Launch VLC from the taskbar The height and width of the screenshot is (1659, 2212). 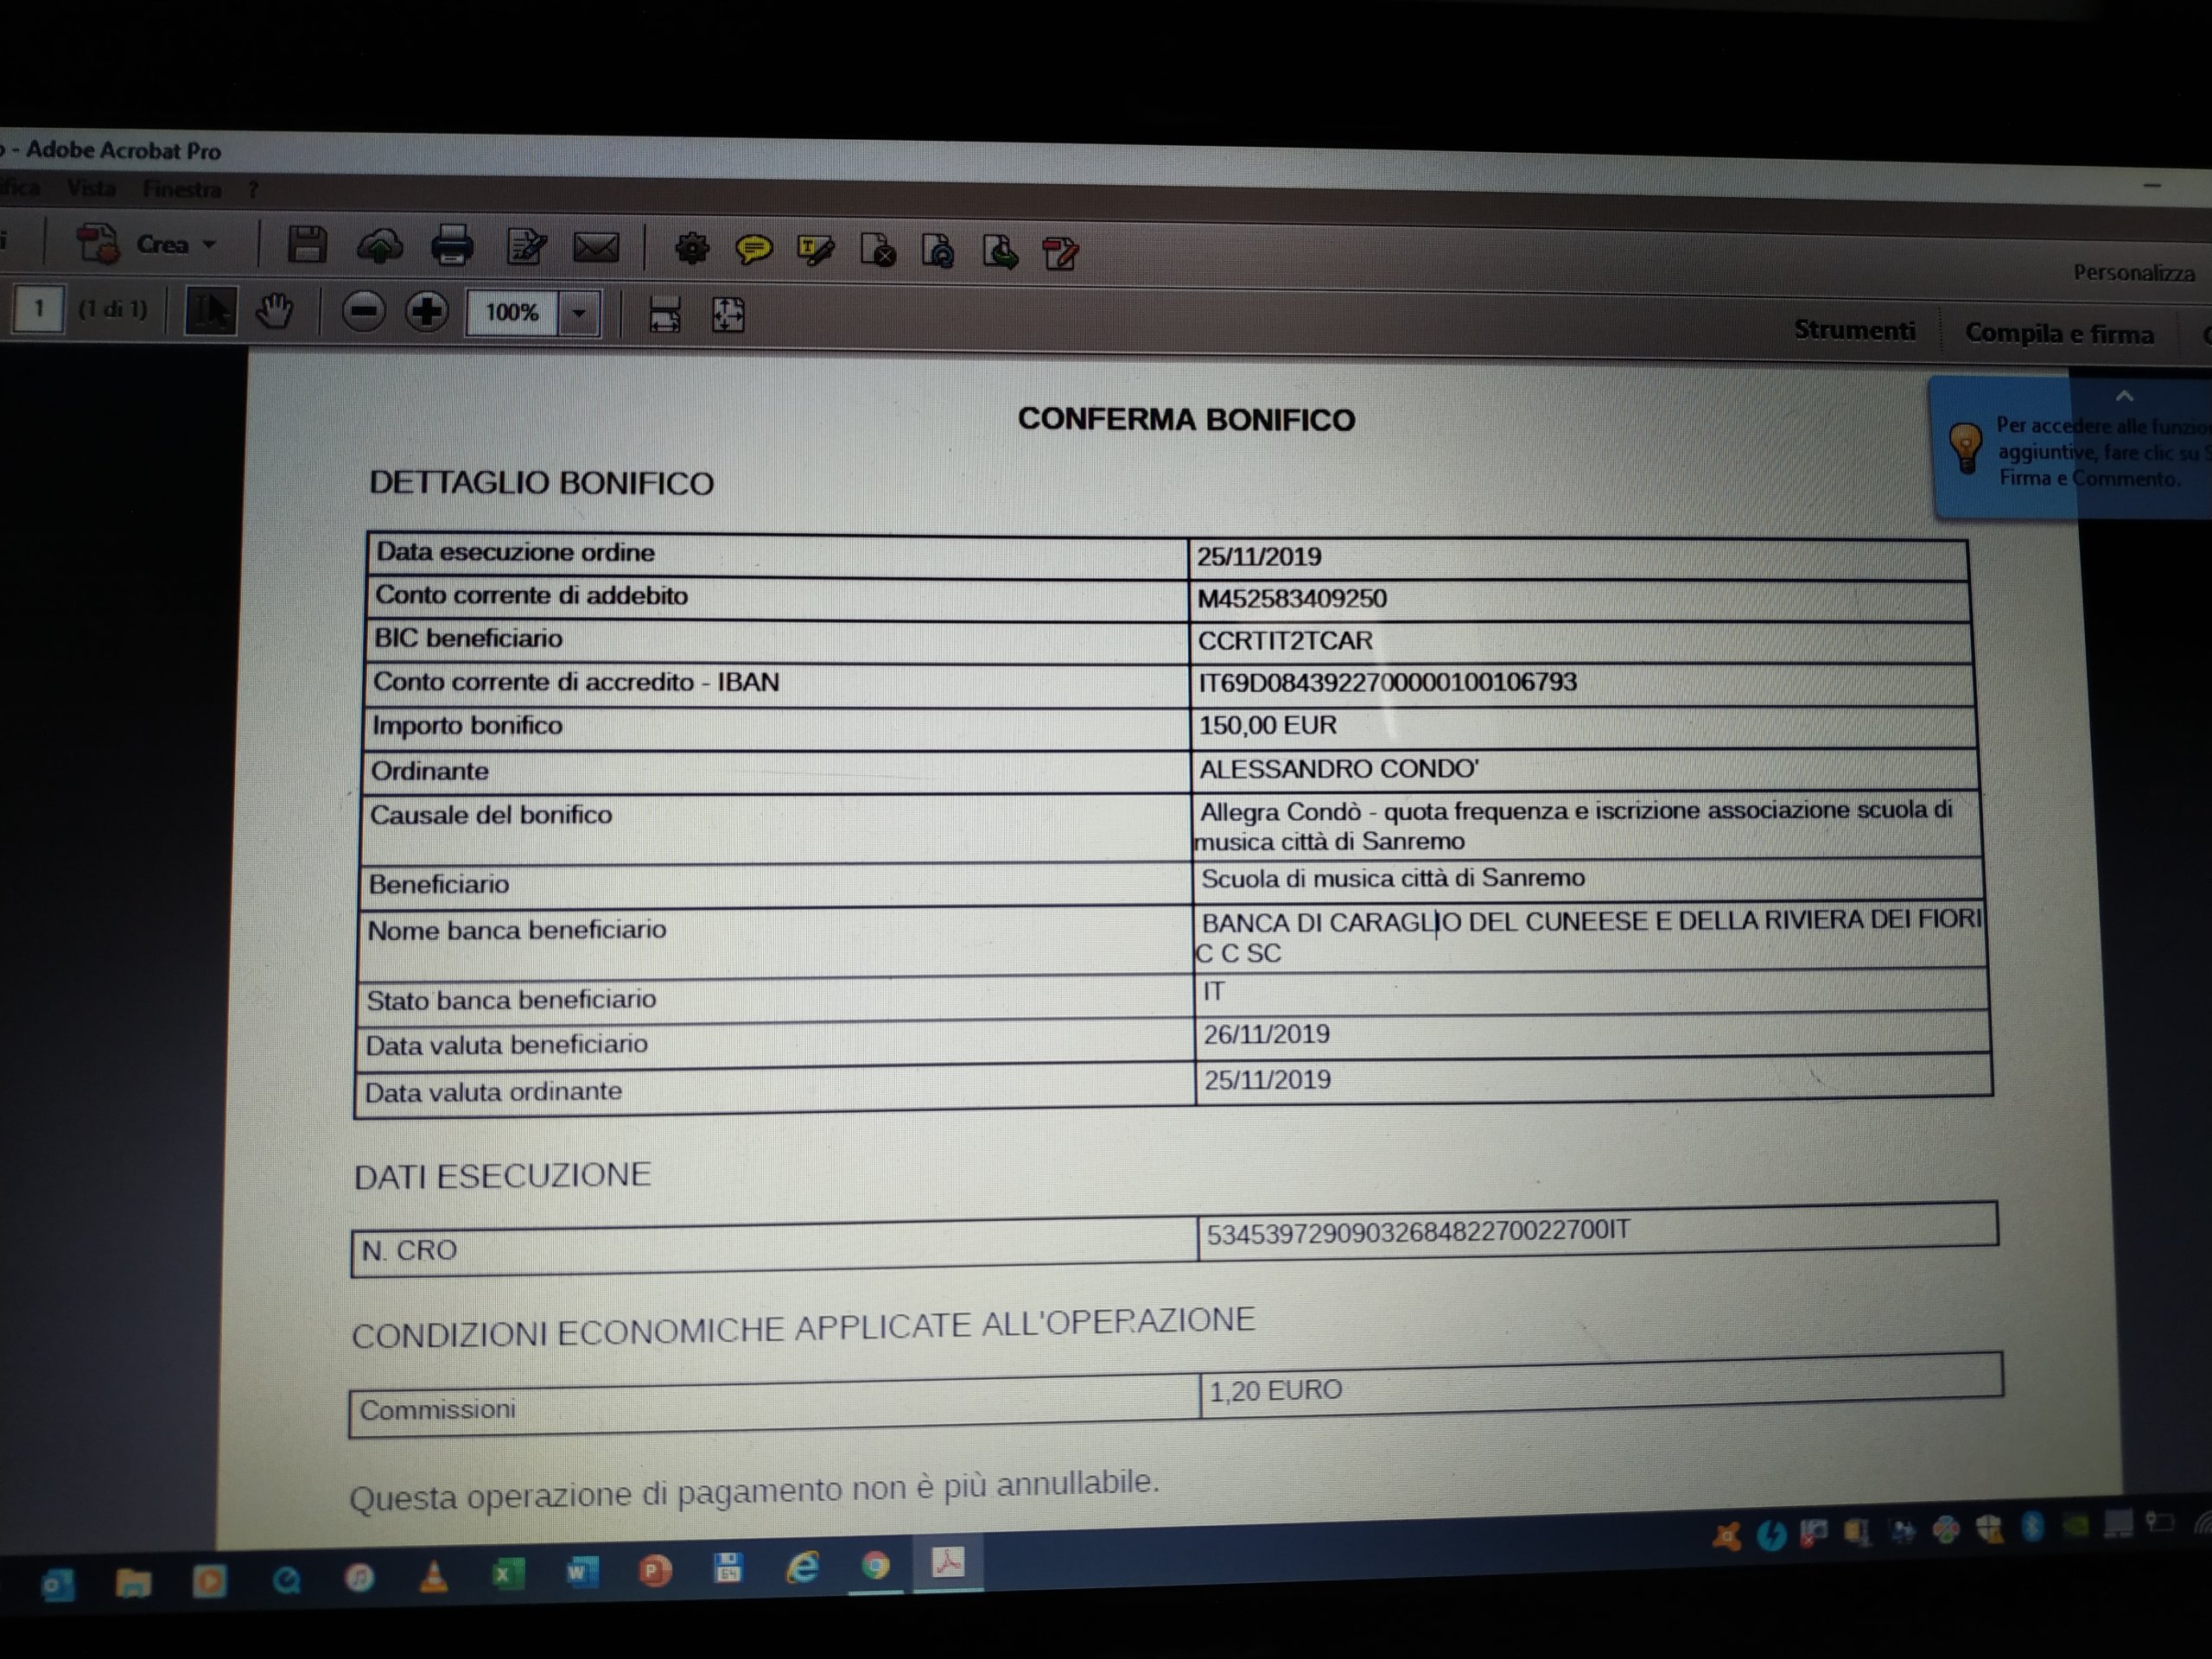[x=433, y=1576]
